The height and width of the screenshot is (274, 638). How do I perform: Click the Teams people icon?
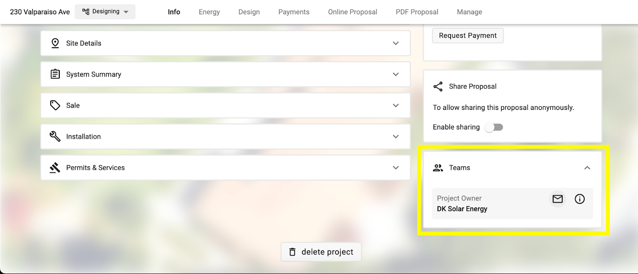tap(438, 168)
